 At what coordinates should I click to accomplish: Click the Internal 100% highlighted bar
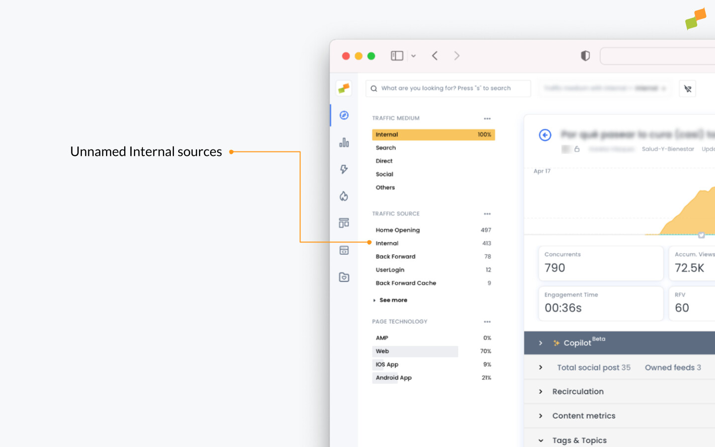click(433, 134)
